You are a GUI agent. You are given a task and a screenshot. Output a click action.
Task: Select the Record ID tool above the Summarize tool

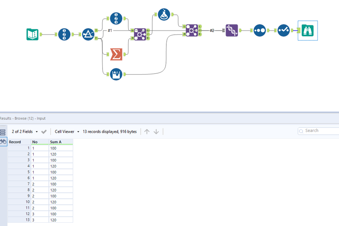116,19
